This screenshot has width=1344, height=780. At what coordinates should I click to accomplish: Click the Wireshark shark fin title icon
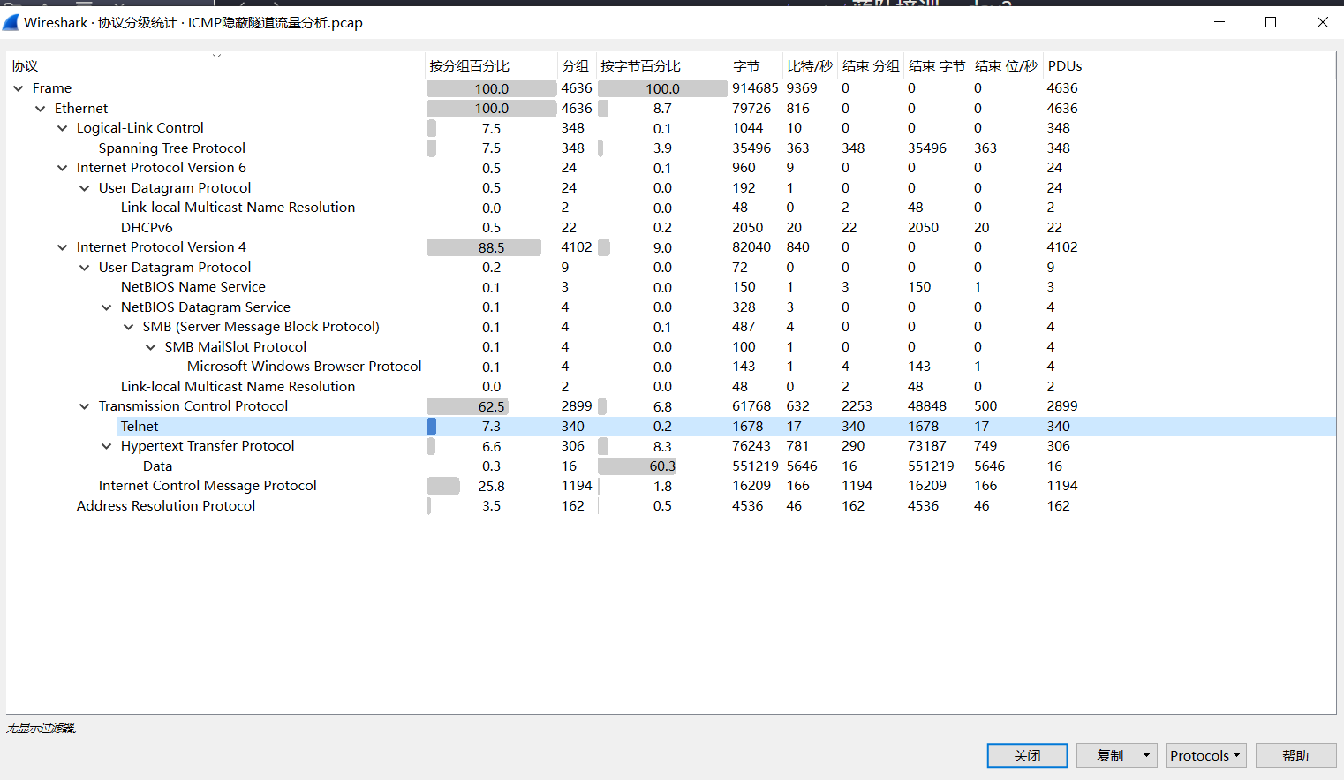(x=11, y=22)
